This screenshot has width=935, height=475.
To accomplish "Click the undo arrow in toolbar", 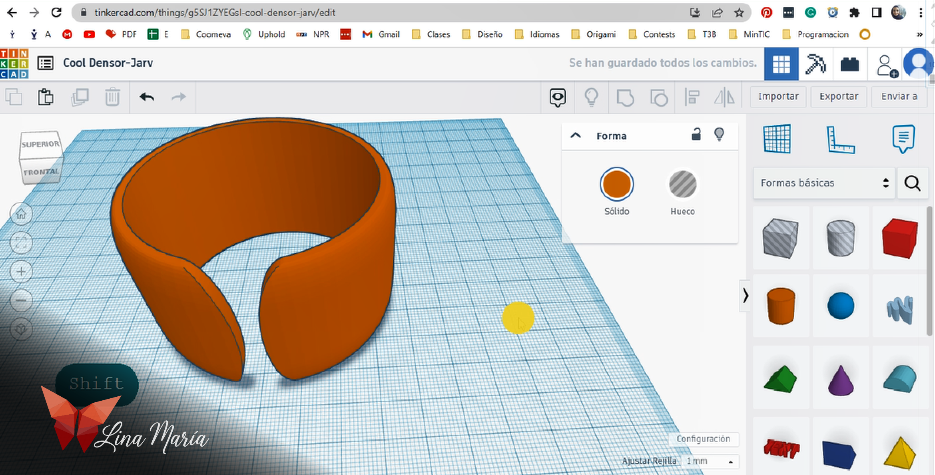I will pyautogui.click(x=147, y=97).
